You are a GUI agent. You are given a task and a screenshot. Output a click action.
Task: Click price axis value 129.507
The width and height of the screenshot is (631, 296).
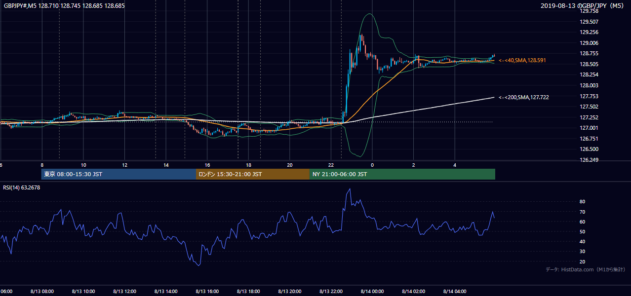pyautogui.click(x=590, y=22)
